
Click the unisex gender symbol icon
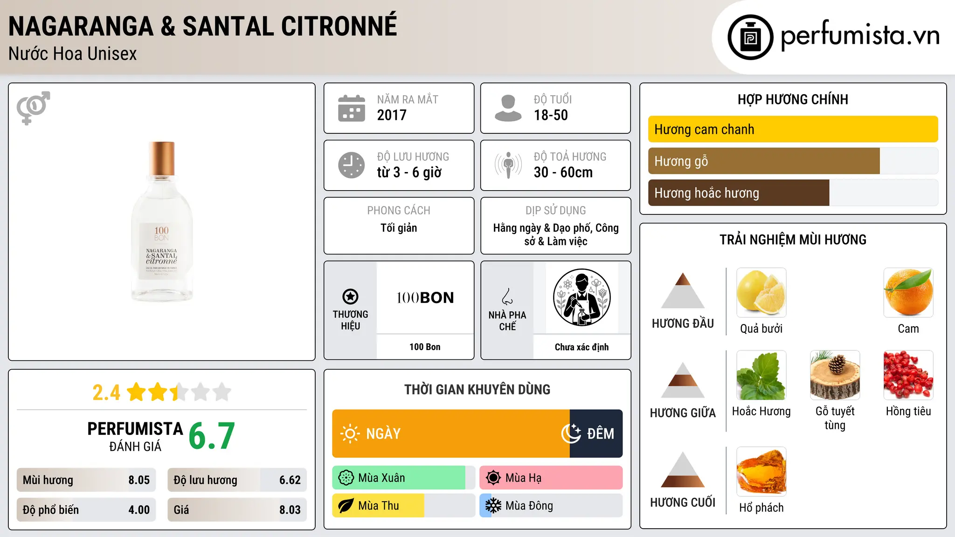pyautogui.click(x=33, y=108)
